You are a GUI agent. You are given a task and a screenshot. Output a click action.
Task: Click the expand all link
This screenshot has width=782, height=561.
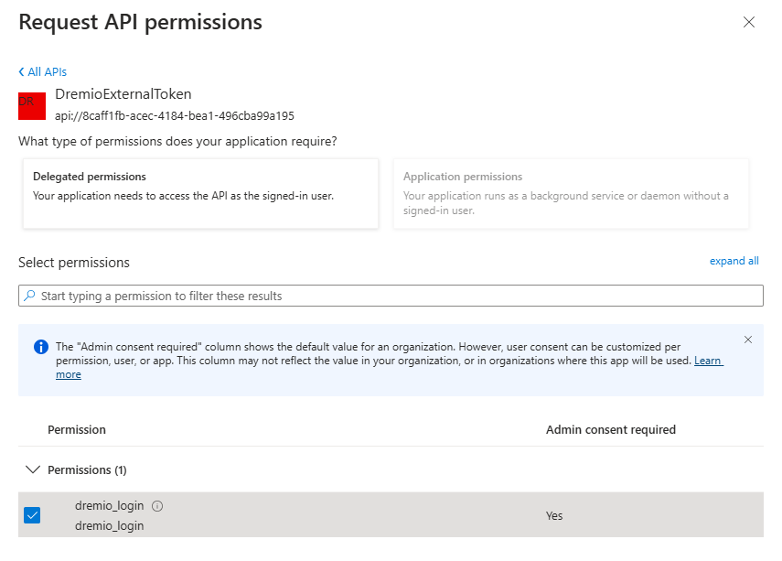(734, 261)
